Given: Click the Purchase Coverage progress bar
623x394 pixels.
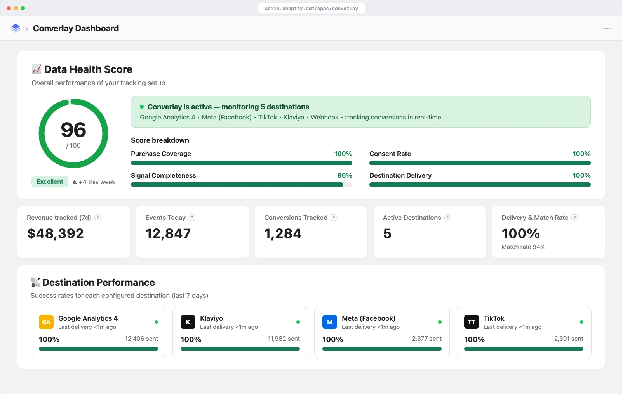Looking at the screenshot, I should pos(242,163).
